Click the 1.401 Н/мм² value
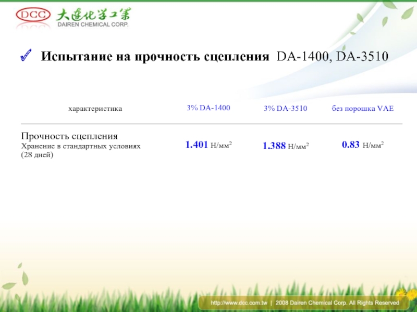This screenshot has height=312, width=417. pos(208,145)
